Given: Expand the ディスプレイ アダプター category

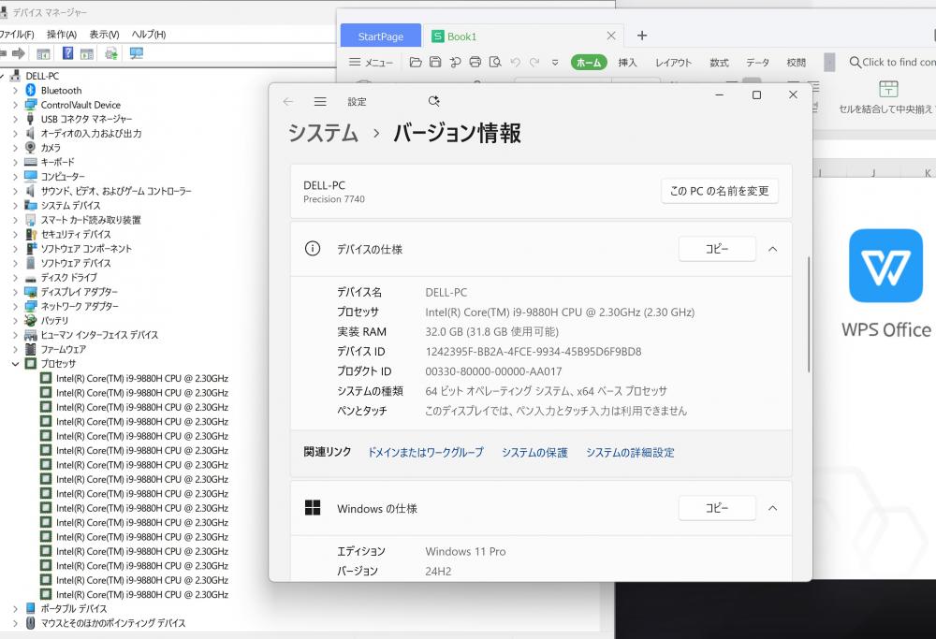Looking at the screenshot, I should (x=15, y=292).
